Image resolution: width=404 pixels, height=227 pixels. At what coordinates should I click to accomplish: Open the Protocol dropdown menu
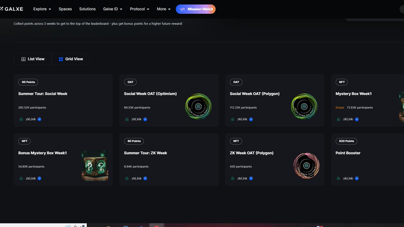click(140, 9)
